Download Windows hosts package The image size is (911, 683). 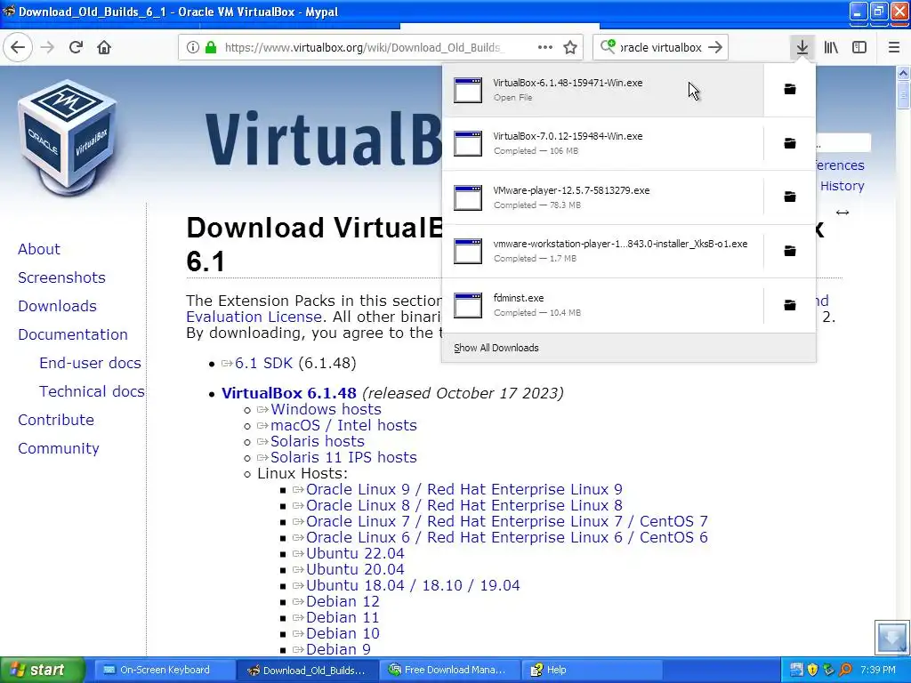(x=326, y=409)
